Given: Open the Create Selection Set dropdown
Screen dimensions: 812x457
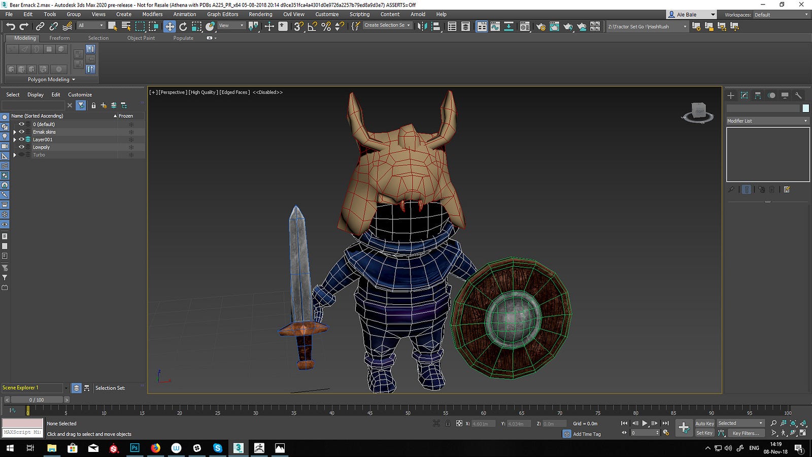Looking at the screenshot, I should (x=387, y=25).
